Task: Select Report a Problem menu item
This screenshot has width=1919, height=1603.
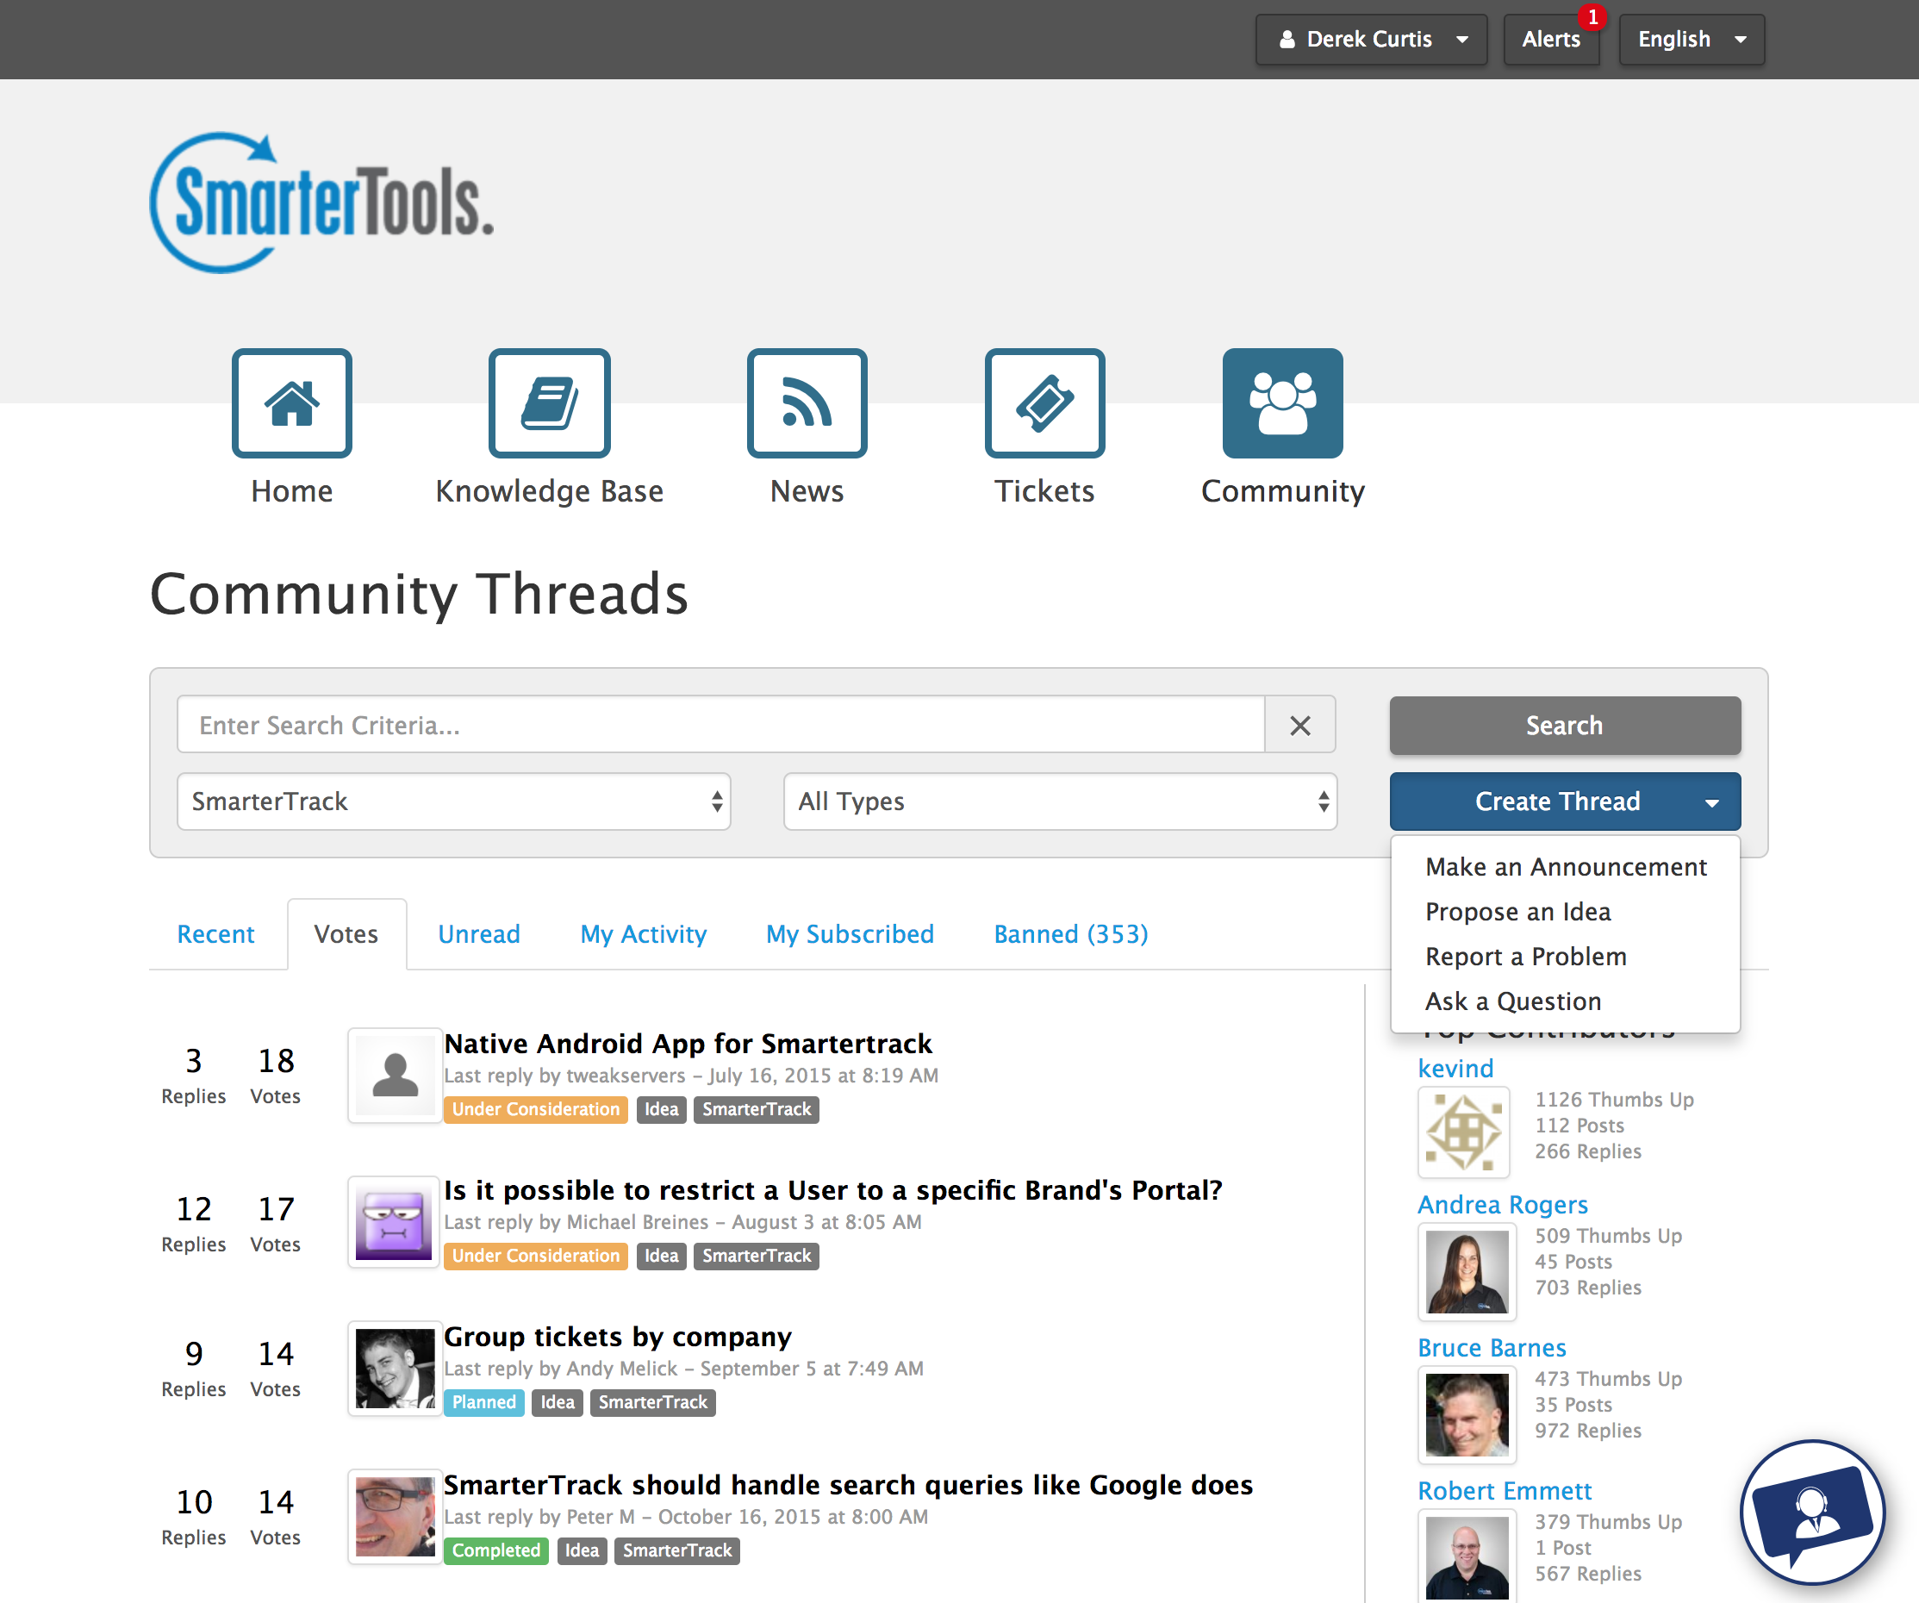Action: point(1566,957)
